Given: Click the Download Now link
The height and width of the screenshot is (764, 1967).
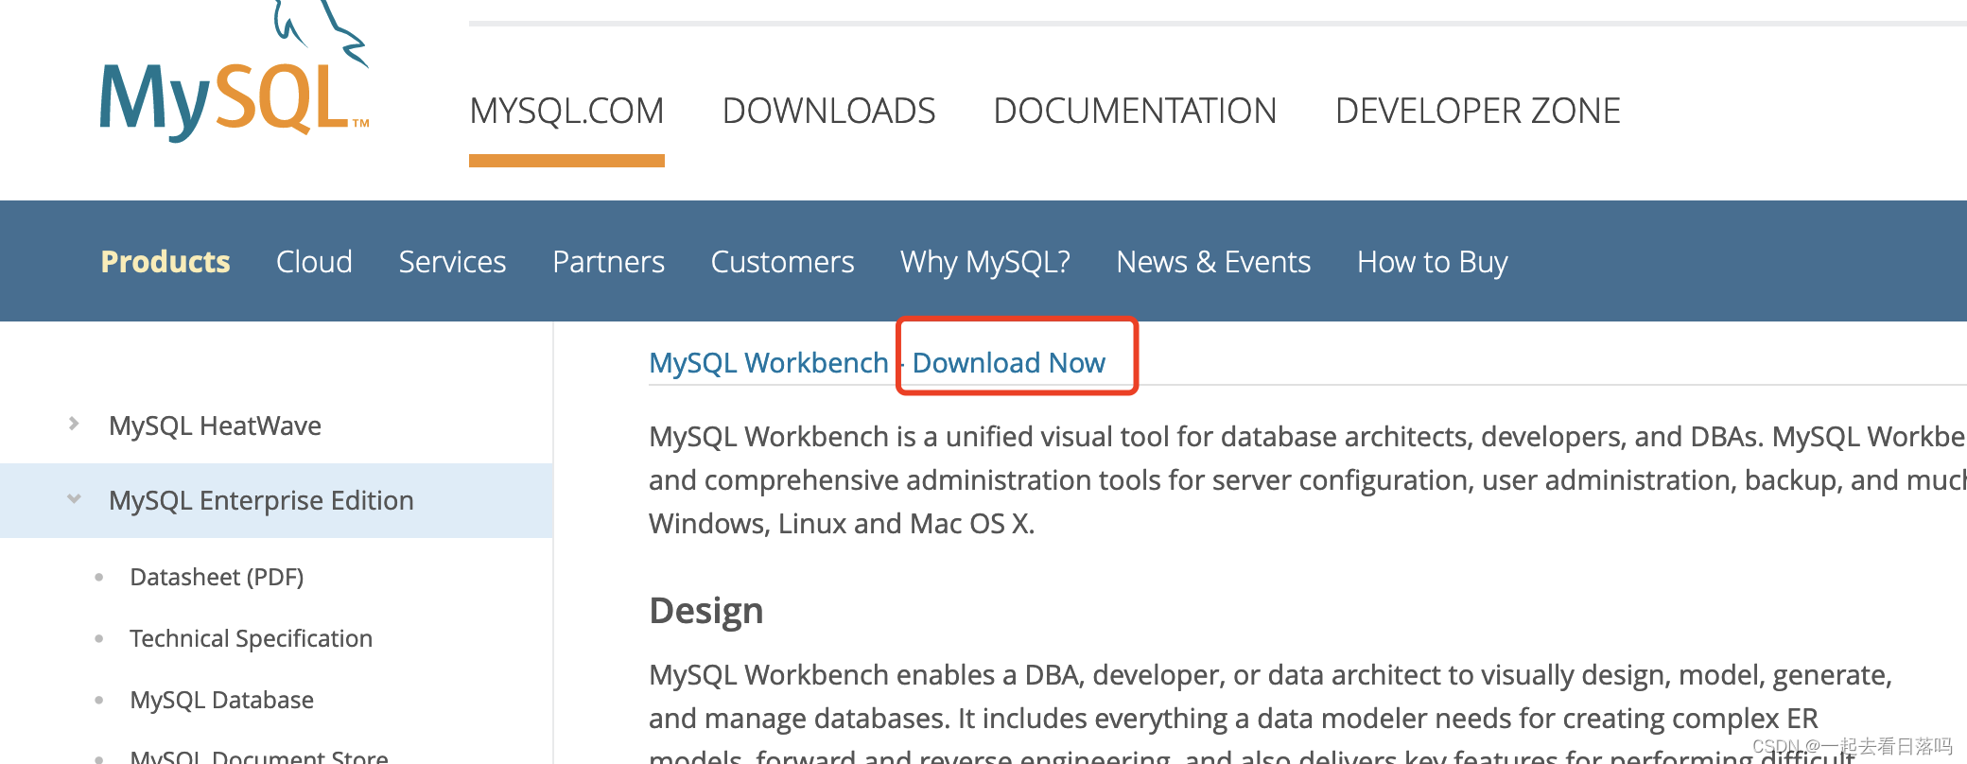Looking at the screenshot, I should [1008, 362].
